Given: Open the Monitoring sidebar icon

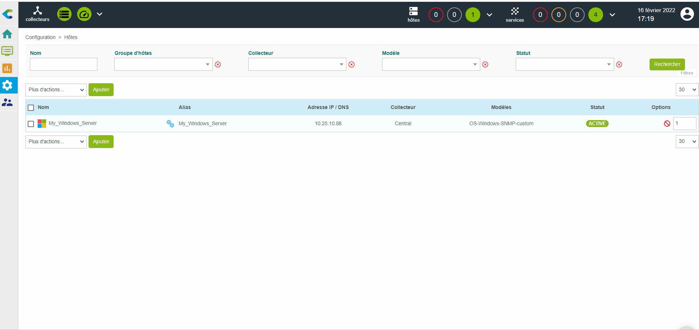Looking at the screenshot, I should [7, 51].
